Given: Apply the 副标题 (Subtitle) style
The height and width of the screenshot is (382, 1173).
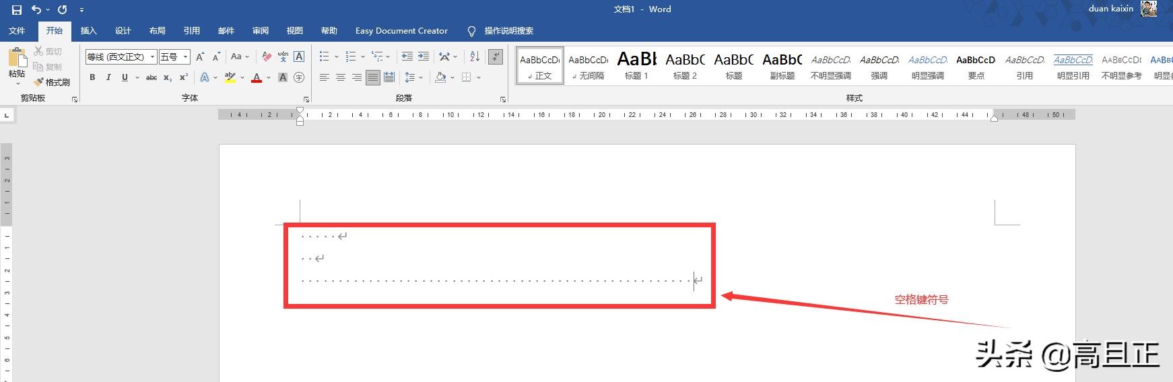Looking at the screenshot, I should tap(782, 65).
